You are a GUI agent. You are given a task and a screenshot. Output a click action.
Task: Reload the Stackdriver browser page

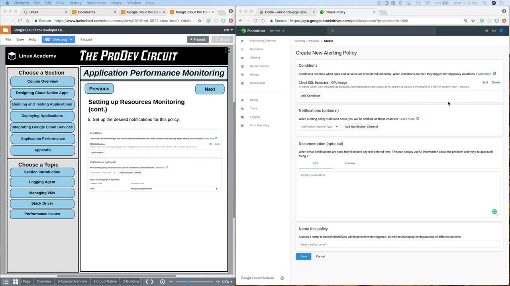(x=255, y=21)
